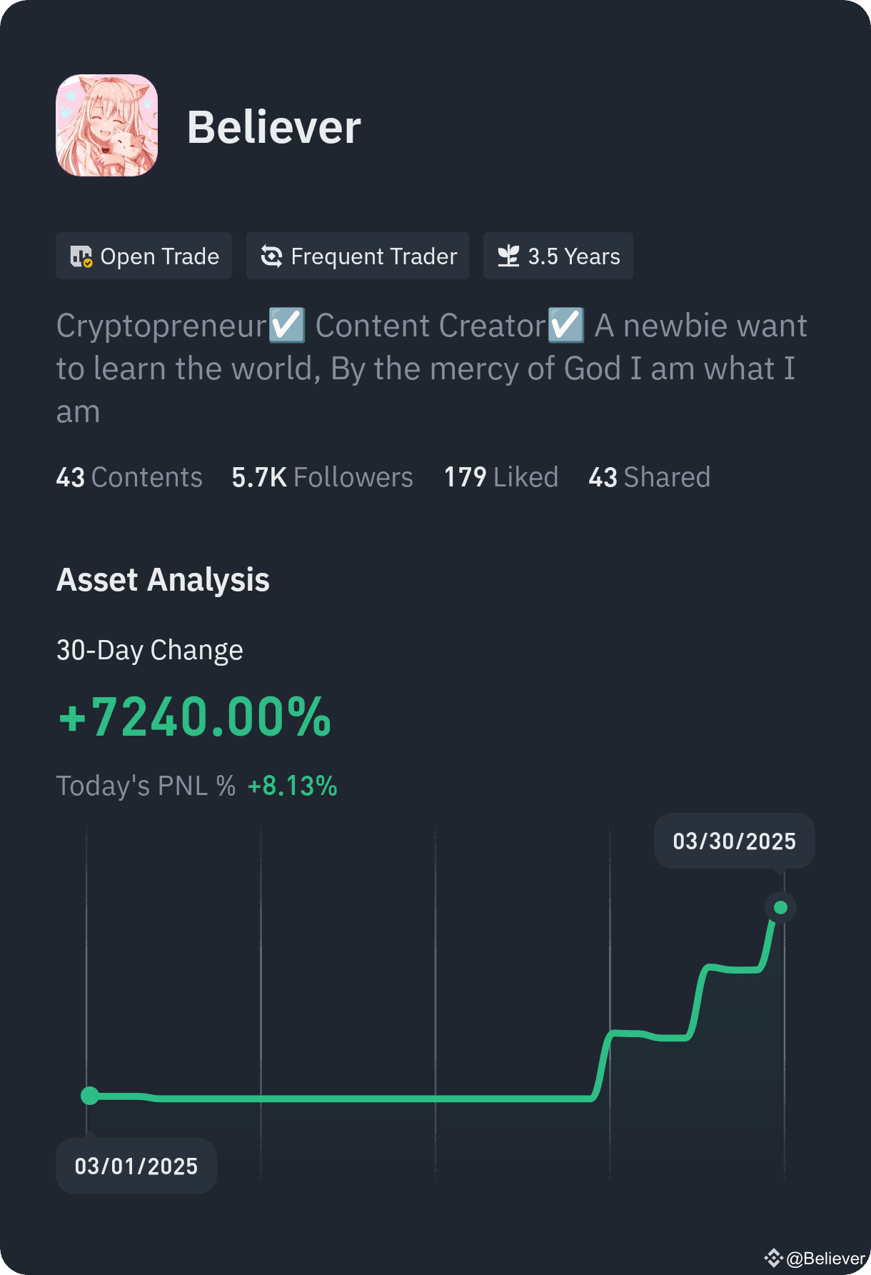This screenshot has width=871, height=1275.
Task: Open the 5.7K Followers stat
Action: pos(322,477)
